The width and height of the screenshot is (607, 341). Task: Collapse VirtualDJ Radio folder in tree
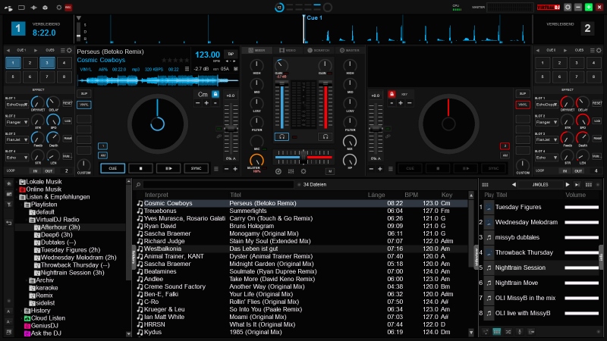tap(28, 220)
